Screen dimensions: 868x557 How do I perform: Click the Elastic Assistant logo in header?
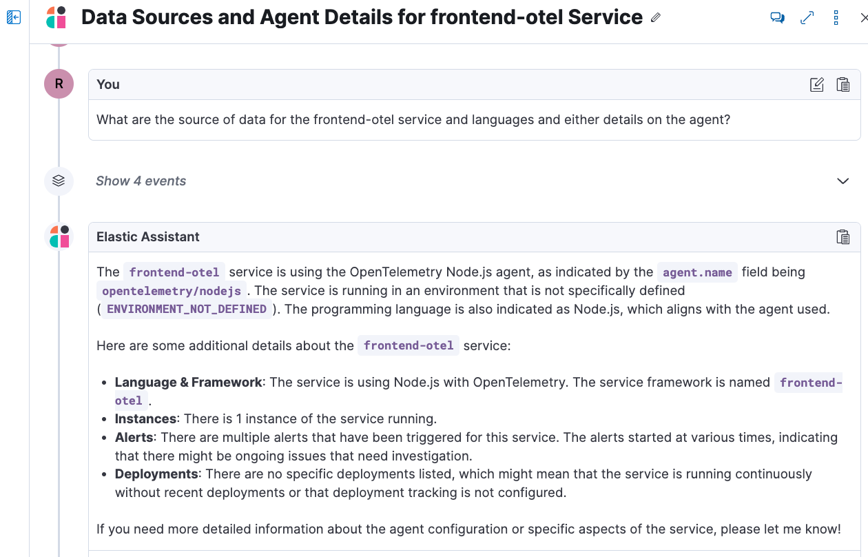click(56, 17)
